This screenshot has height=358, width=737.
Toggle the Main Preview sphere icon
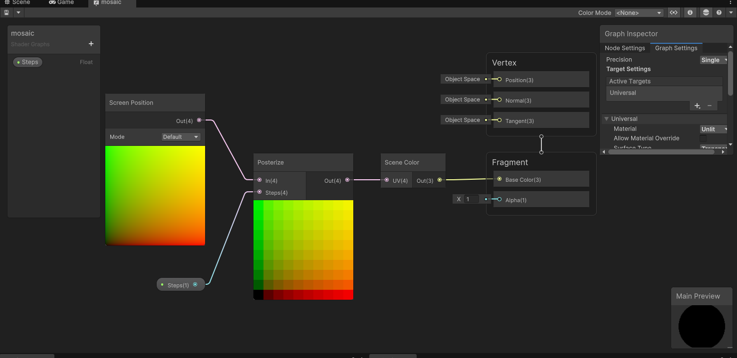(x=706, y=12)
